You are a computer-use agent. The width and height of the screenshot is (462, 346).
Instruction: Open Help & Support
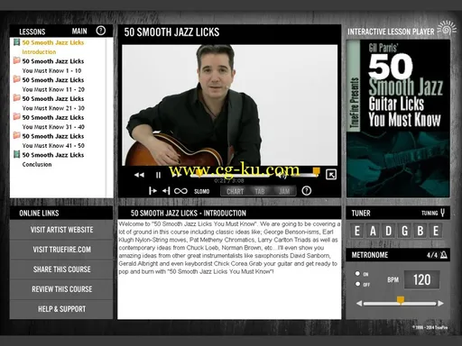61,309
